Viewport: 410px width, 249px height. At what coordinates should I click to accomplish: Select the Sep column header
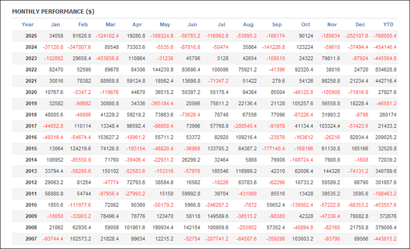tap(277, 25)
